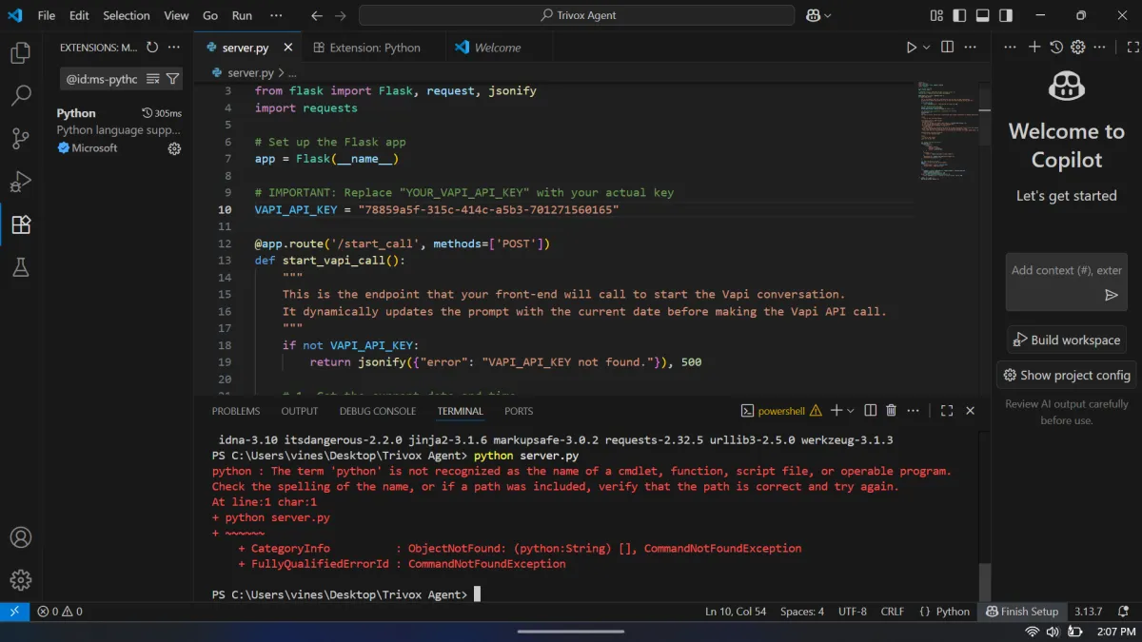Switch to the Extension: Python tab
1142x642 pixels.
pos(374,48)
